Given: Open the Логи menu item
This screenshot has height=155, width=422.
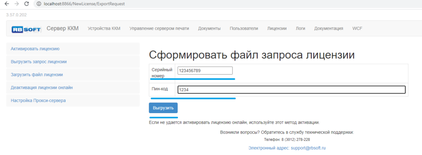Looking at the screenshot, I should pyautogui.click(x=300, y=28).
